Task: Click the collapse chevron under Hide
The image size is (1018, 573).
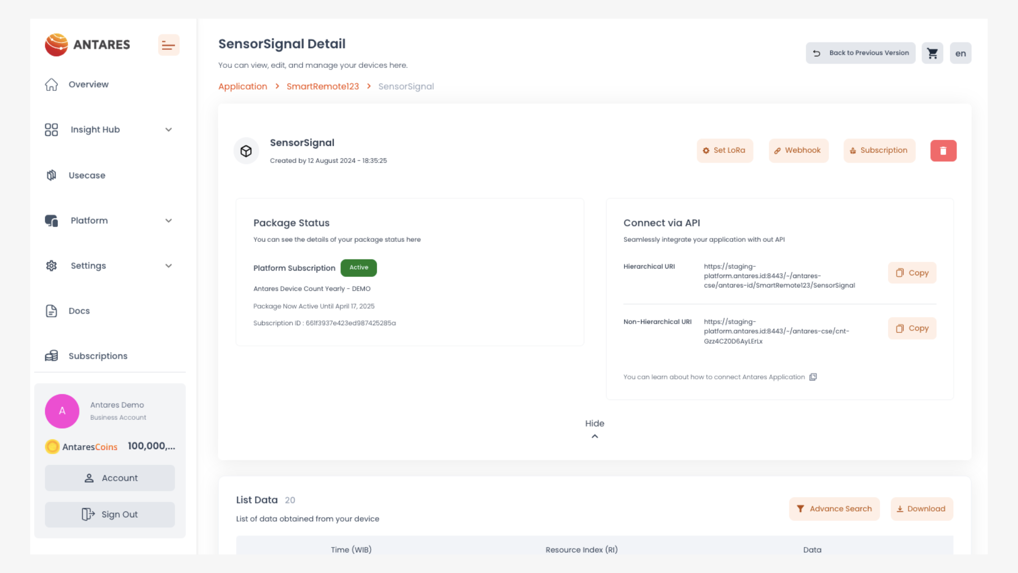Action: 595,437
